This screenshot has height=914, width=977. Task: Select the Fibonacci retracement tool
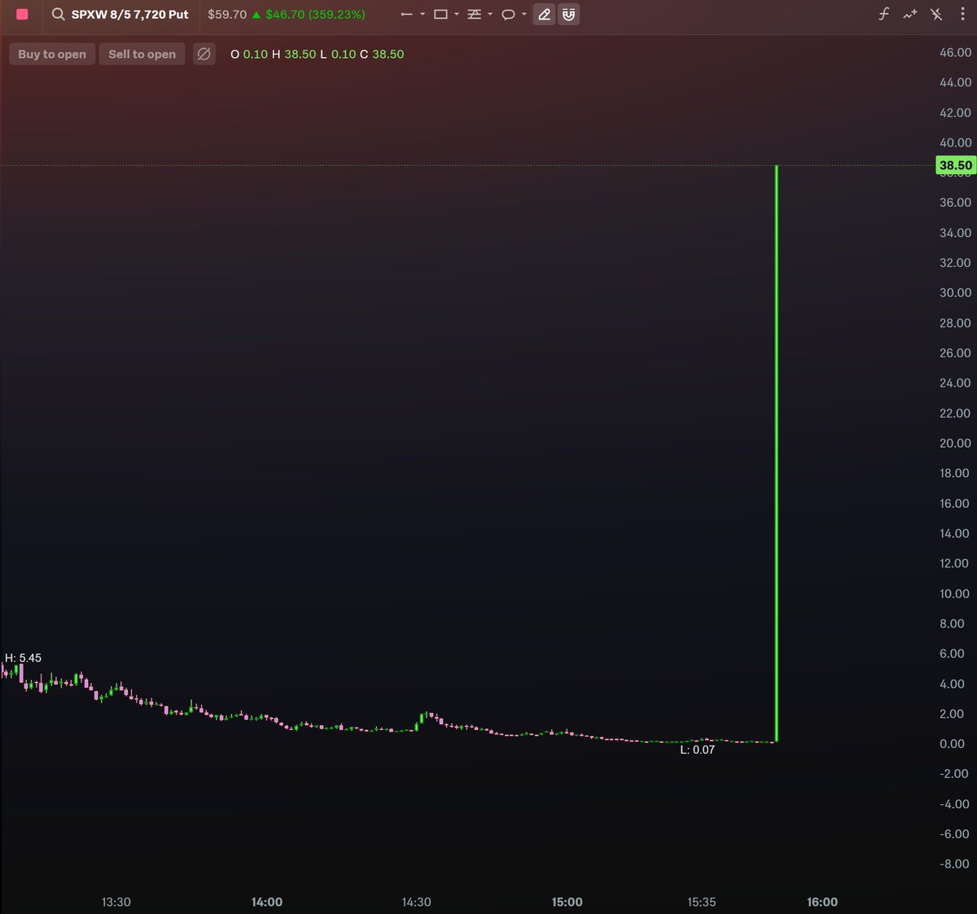(475, 15)
